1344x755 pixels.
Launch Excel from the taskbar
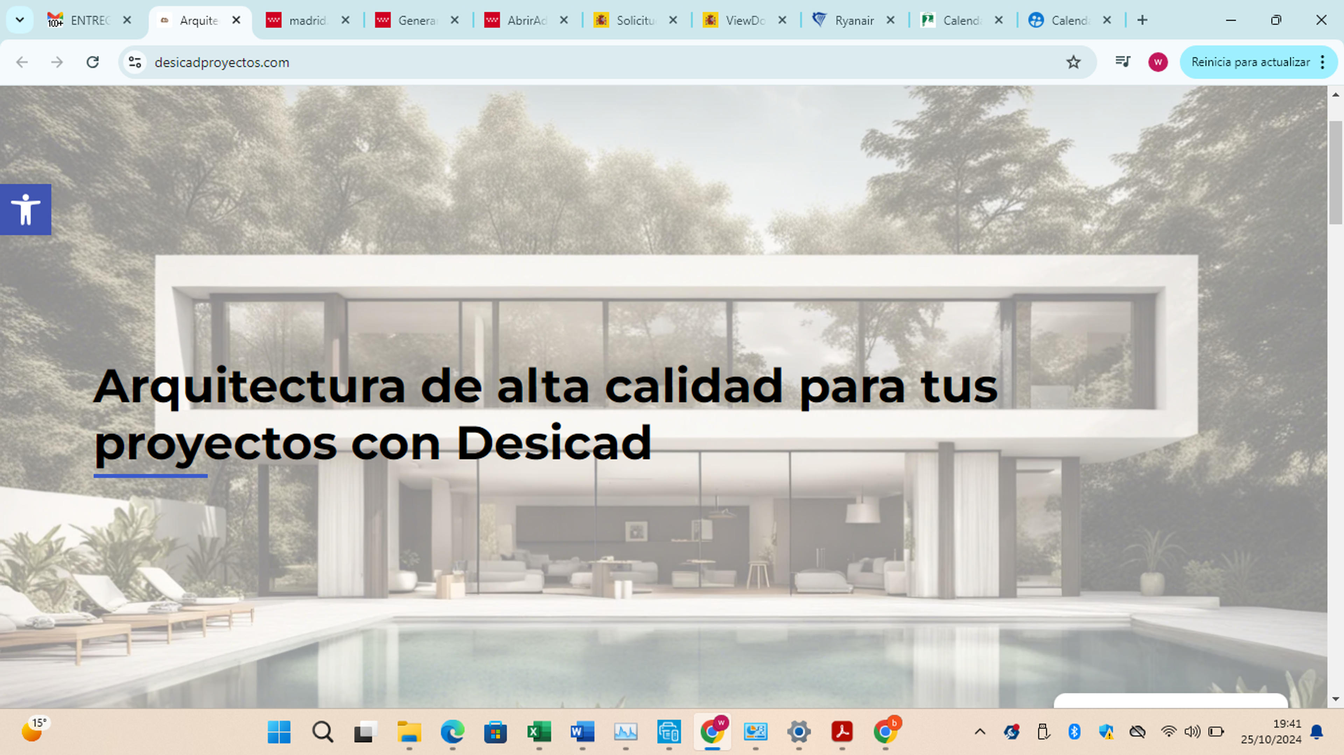(x=539, y=732)
